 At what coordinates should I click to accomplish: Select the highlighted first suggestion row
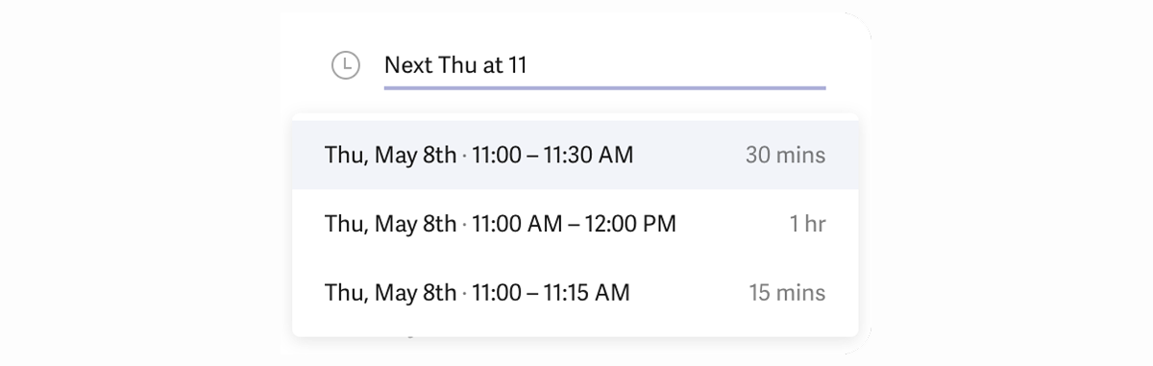pos(575,155)
